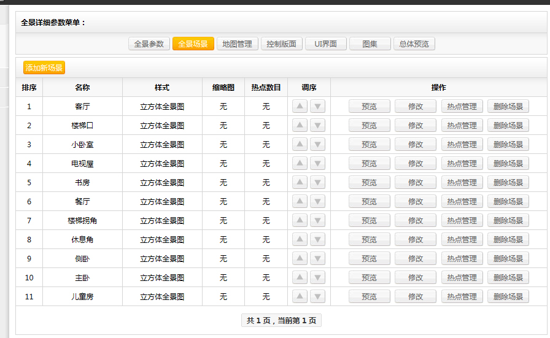Move 儿童房 scene up in order

click(x=300, y=297)
